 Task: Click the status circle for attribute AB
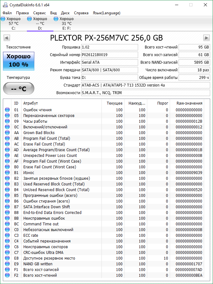point(7,138)
